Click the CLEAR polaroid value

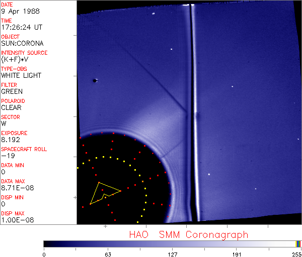point(12,107)
